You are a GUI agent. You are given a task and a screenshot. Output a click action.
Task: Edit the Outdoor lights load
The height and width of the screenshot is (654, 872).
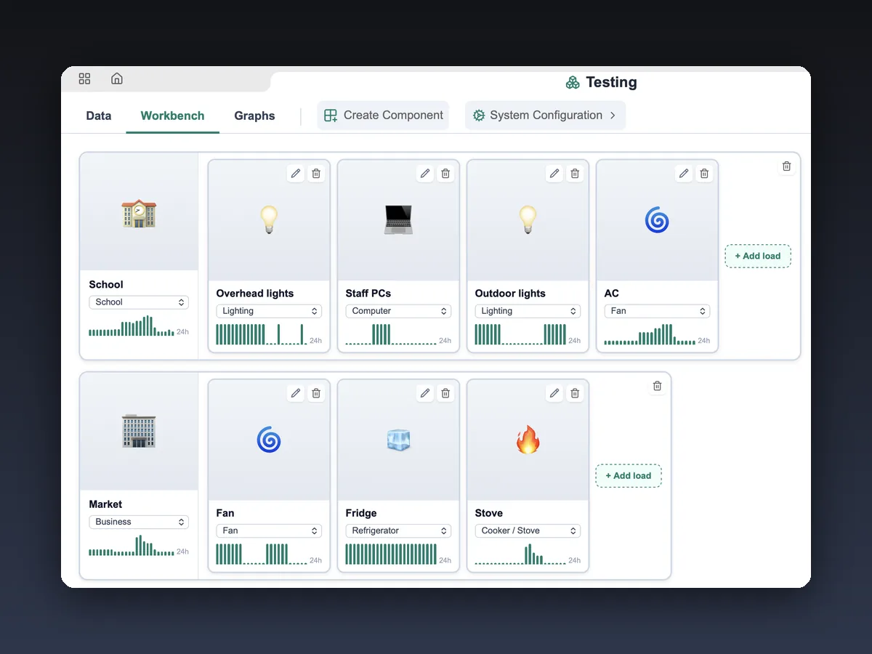554,174
